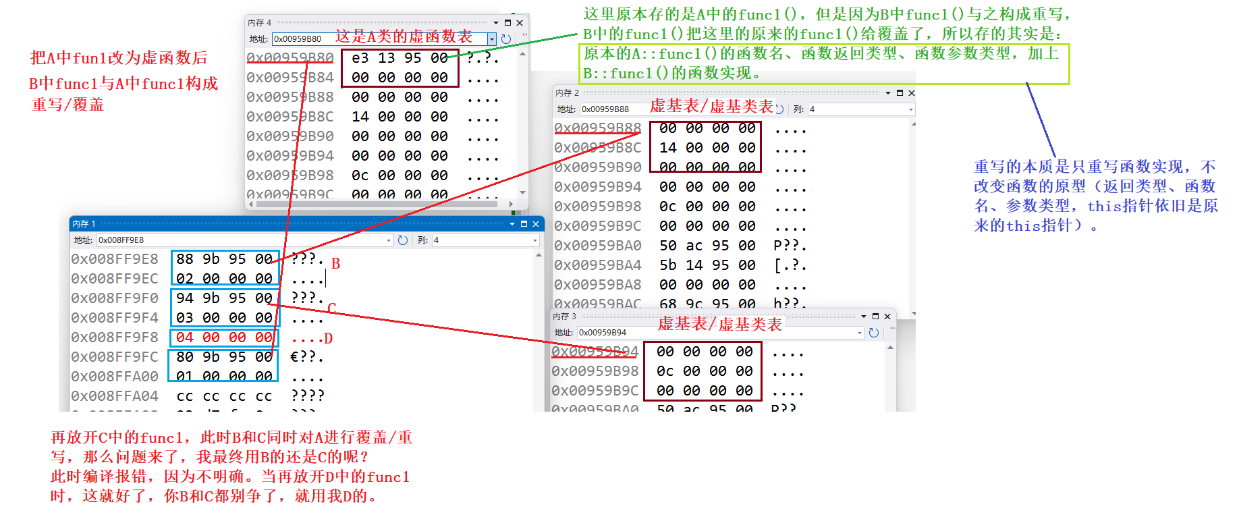Click row 0x008FF9EC in 内存 1
The height and width of the screenshot is (519, 1239).
[198, 279]
